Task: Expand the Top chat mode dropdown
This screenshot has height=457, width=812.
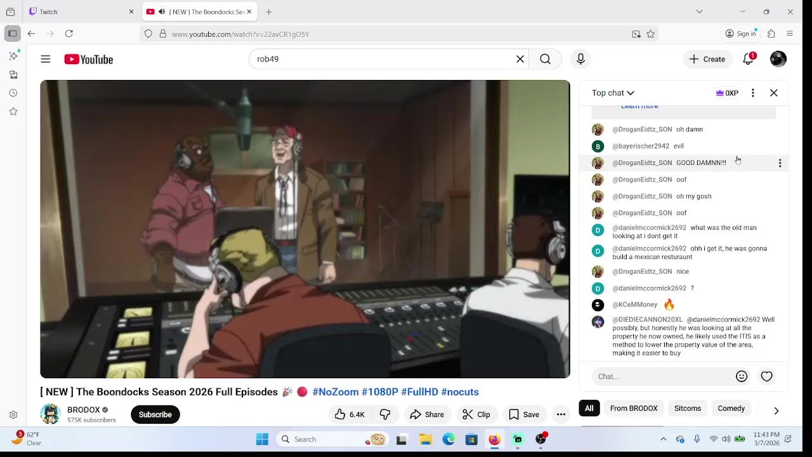Action: click(613, 93)
